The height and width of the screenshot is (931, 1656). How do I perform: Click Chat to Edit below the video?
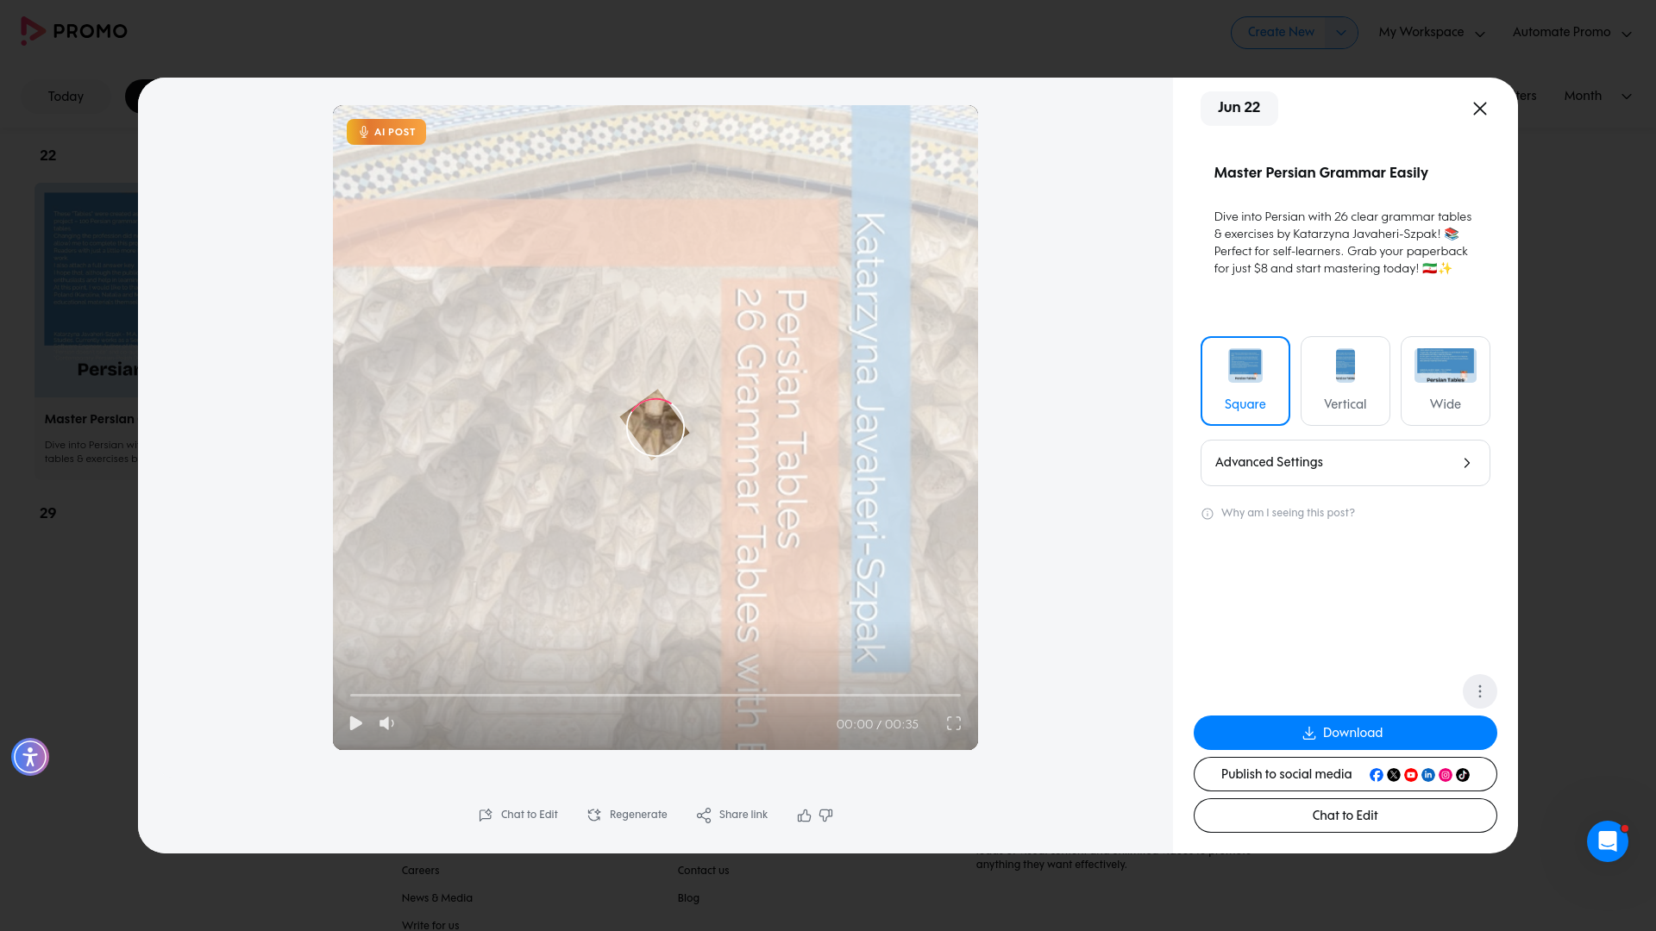(518, 815)
